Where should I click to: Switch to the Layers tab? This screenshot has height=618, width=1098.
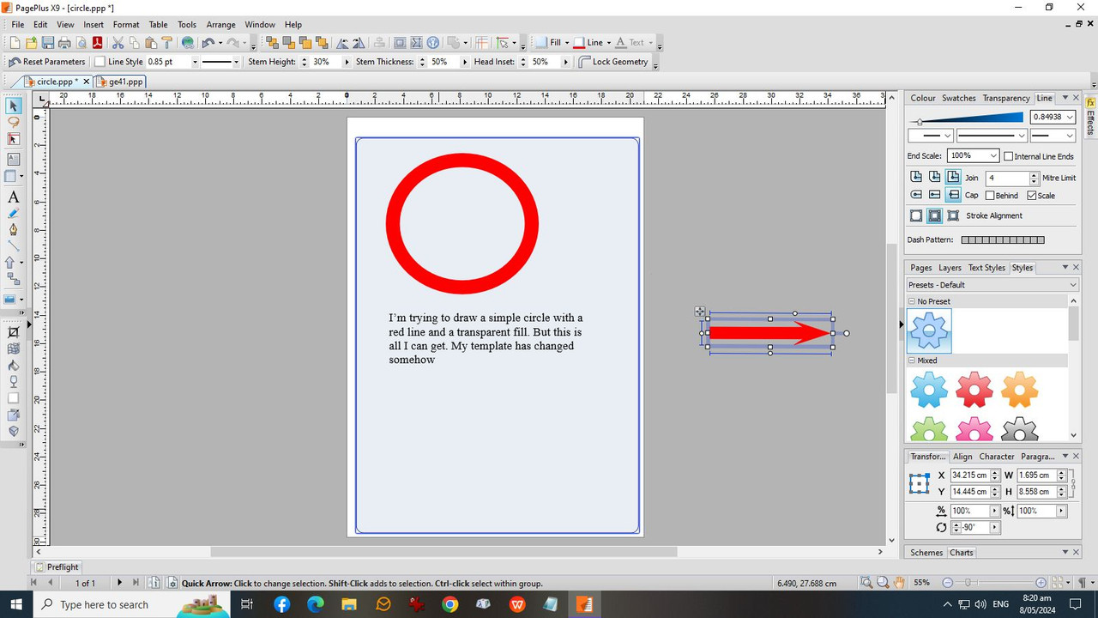(x=950, y=268)
